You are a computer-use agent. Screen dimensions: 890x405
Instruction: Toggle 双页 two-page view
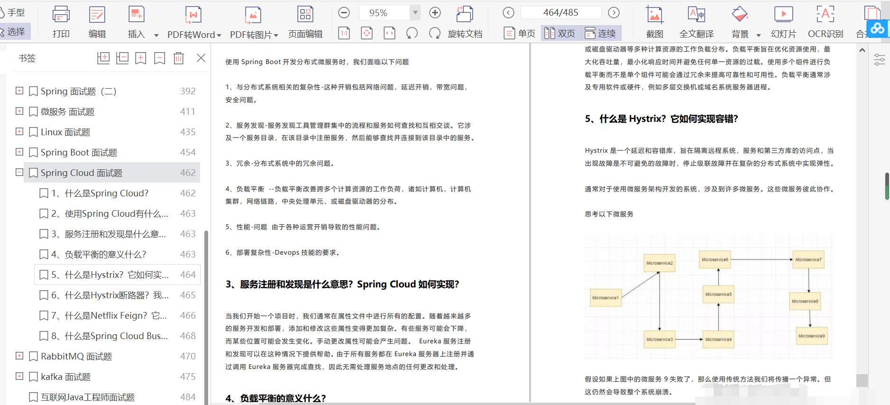[x=560, y=33]
